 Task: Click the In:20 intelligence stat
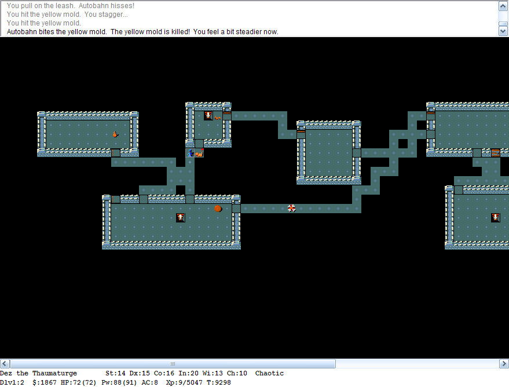point(188,373)
